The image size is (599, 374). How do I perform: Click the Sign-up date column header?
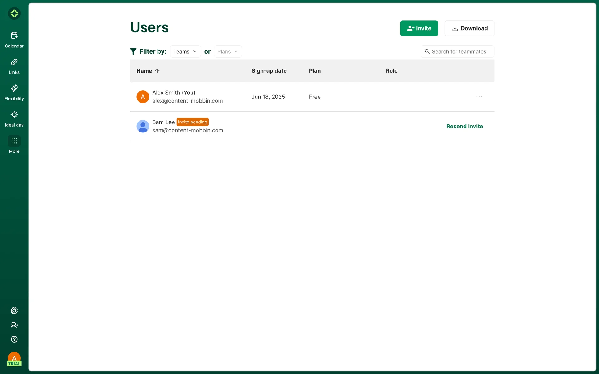[269, 71]
